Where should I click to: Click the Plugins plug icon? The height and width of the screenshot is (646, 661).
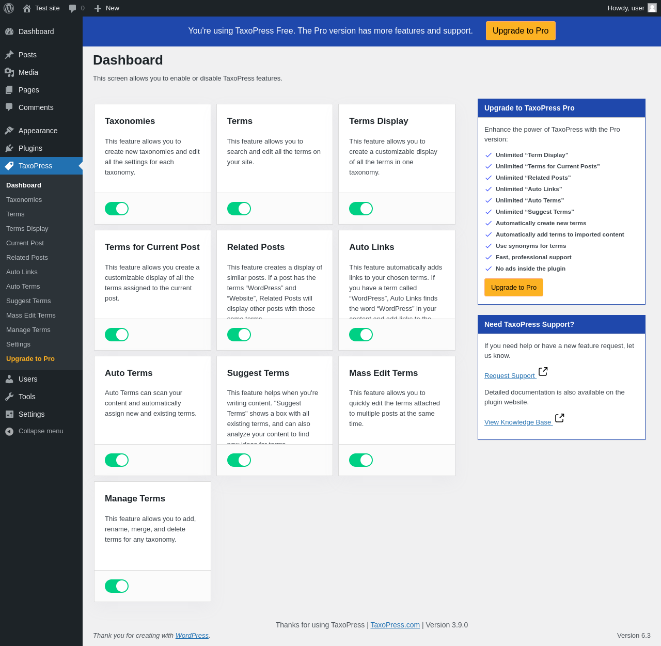tap(9, 148)
